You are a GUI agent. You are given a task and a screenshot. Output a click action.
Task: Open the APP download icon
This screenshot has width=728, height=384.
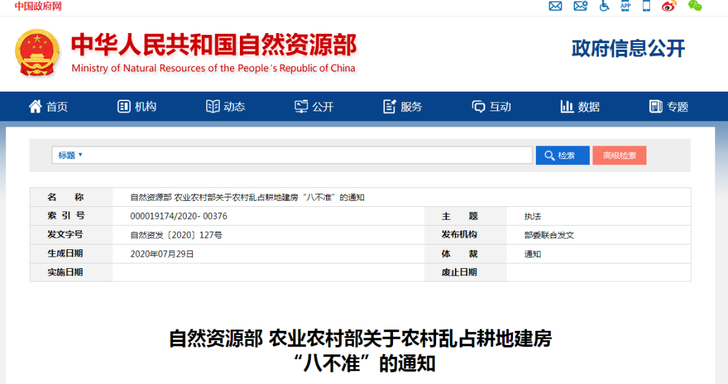point(626,6)
